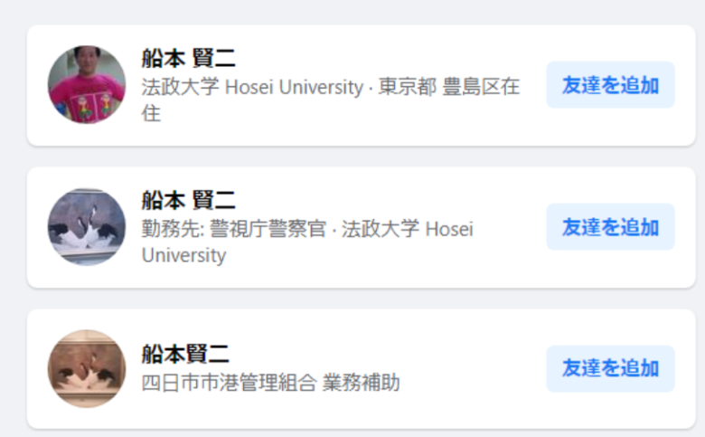Click 法政大学 Hosei text in the police officer result
This screenshot has height=437, width=705.
coord(407,229)
